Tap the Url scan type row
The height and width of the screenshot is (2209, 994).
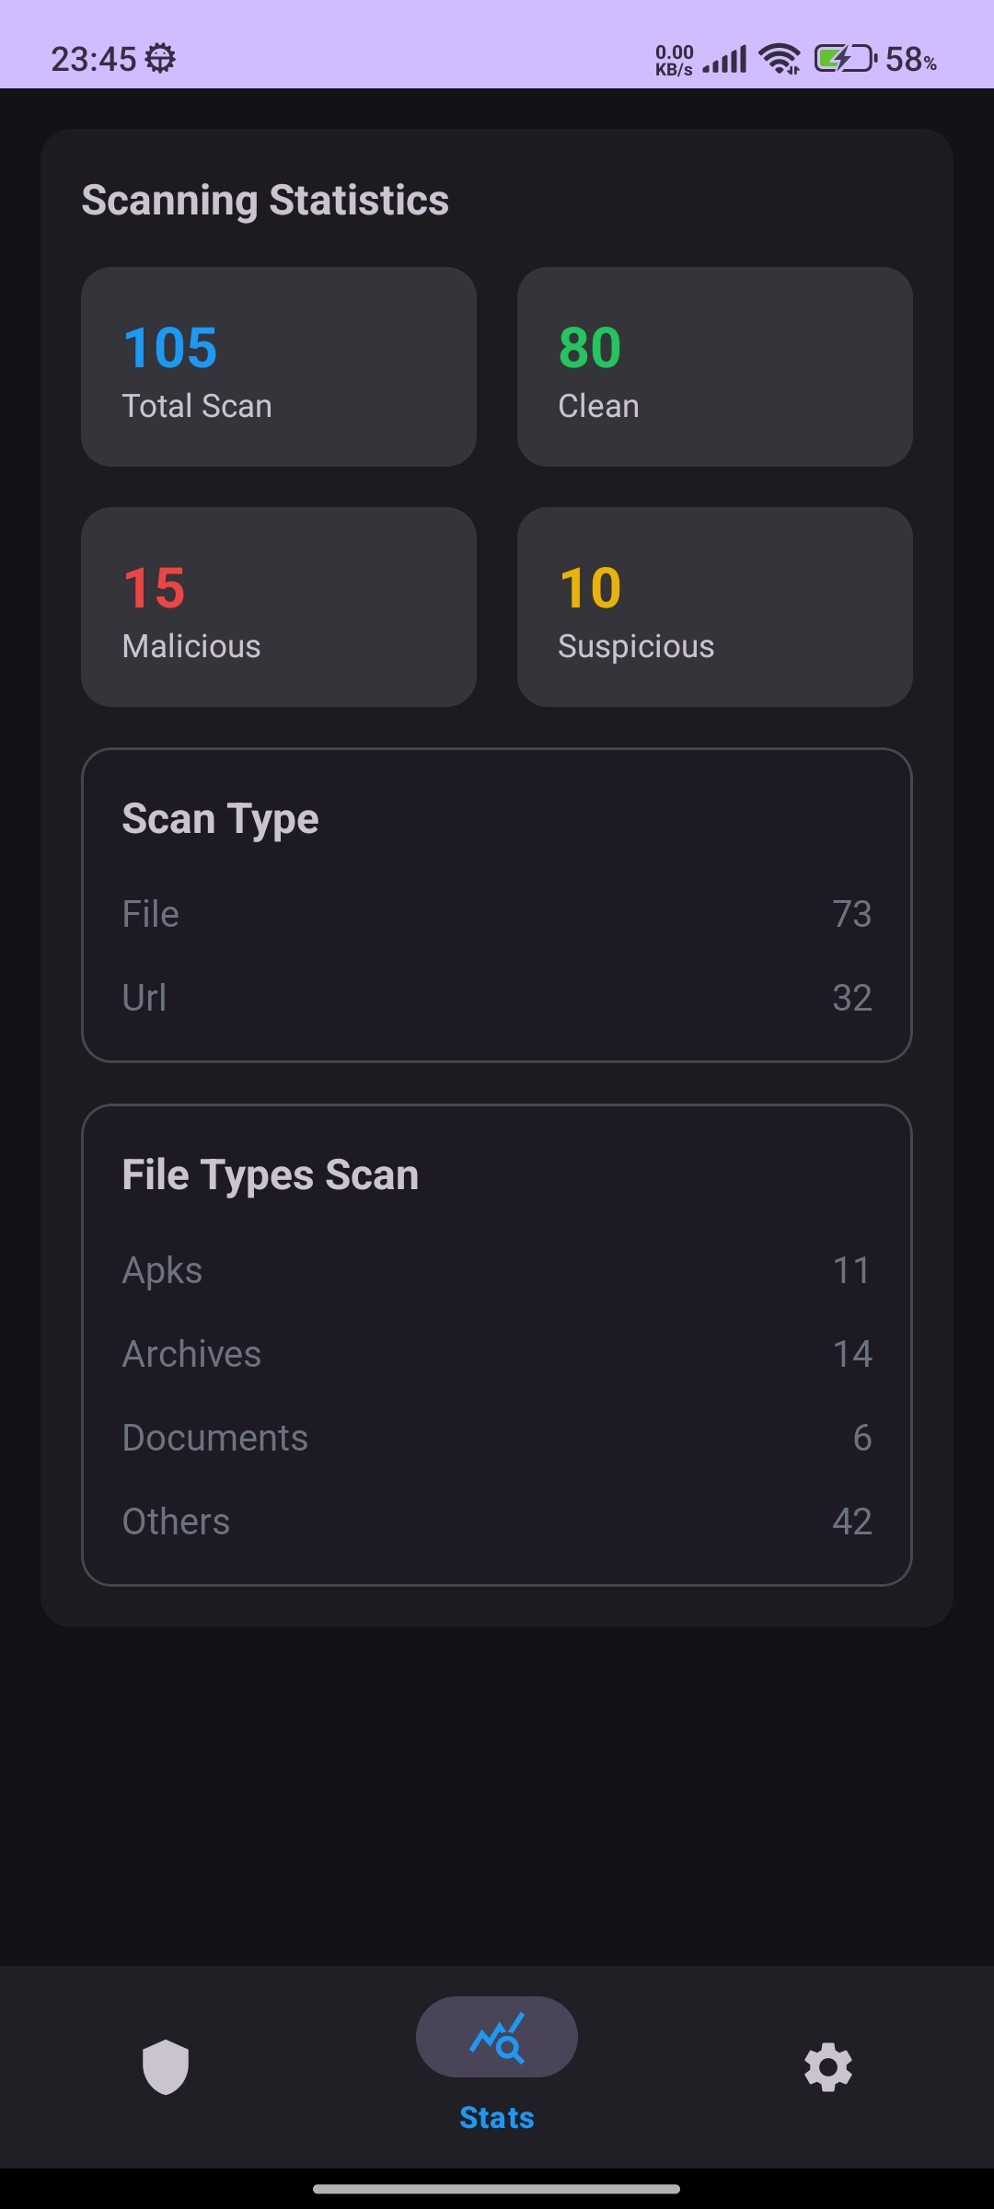[x=497, y=998]
